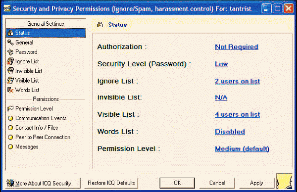Click the Words List icon
297x192 pixels.
pyautogui.click(x=10, y=90)
